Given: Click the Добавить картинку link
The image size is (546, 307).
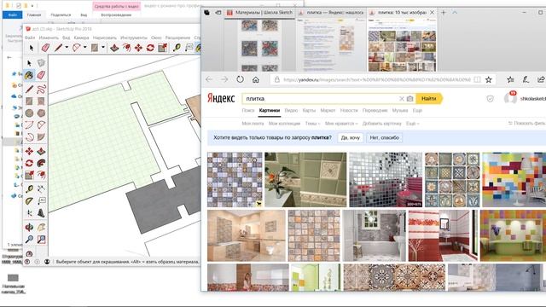Looking at the screenshot, I should pos(381,124).
